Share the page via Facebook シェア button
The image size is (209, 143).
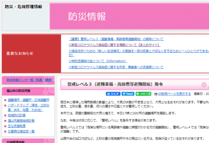point(113,94)
